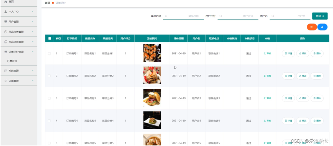Click 删除 for row 用户名1
Screen dimensions: 333x146
[317, 53]
